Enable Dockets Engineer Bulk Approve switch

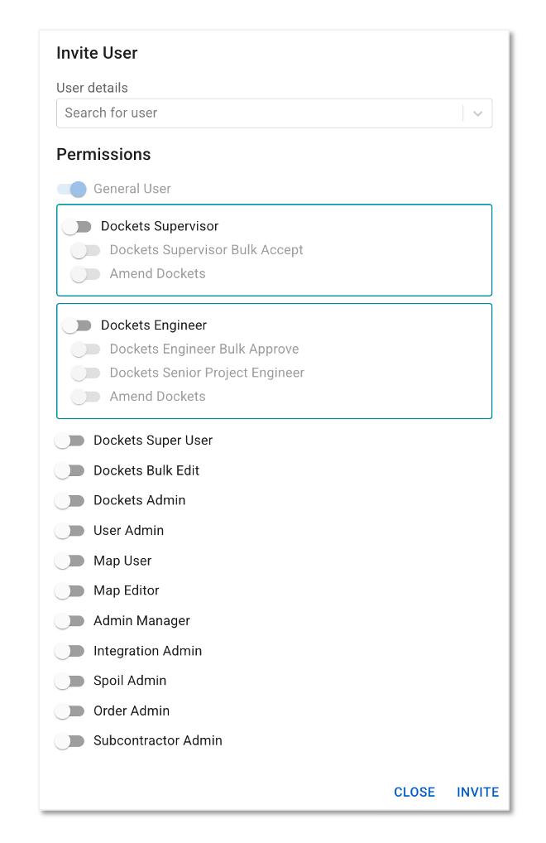pos(86,349)
